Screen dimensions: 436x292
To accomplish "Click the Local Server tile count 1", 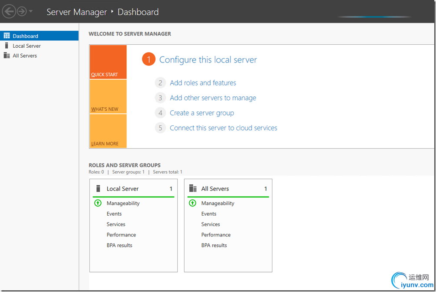I will tap(171, 189).
